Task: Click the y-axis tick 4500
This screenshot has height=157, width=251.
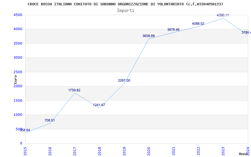Action: pyautogui.click(x=18, y=15)
